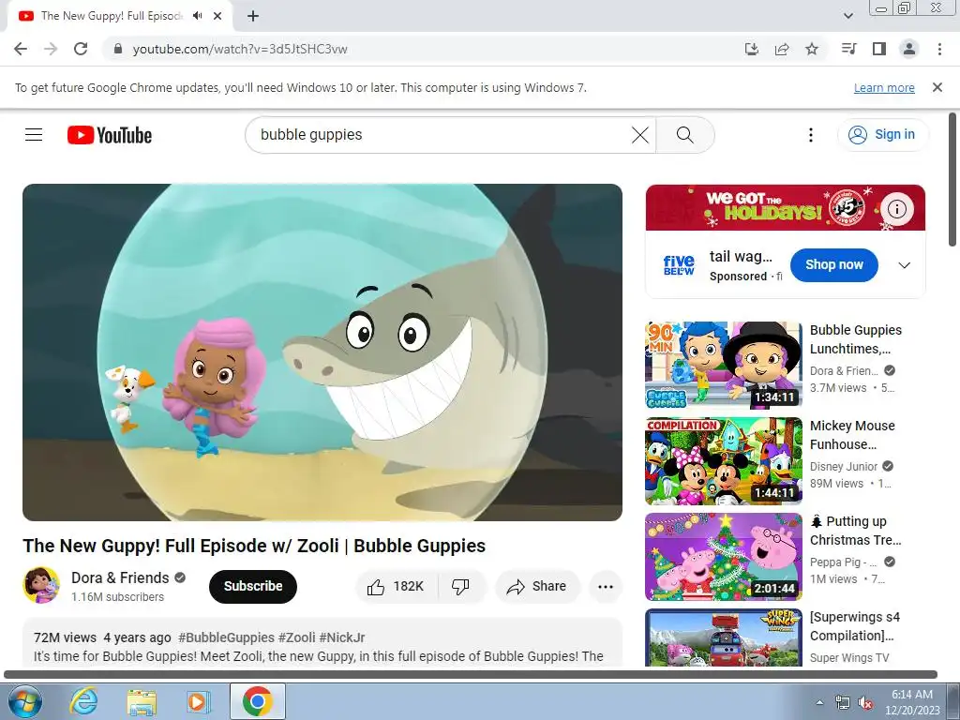Click the ad info icon
The width and height of the screenshot is (960, 720).
[x=897, y=209]
